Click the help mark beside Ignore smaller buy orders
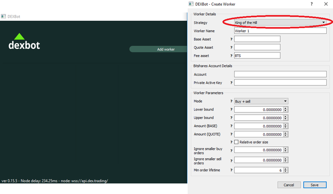This screenshot has height=194, width=333. [x=231, y=150]
